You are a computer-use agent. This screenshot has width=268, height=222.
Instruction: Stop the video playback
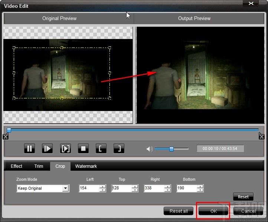[x=83, y=148]
